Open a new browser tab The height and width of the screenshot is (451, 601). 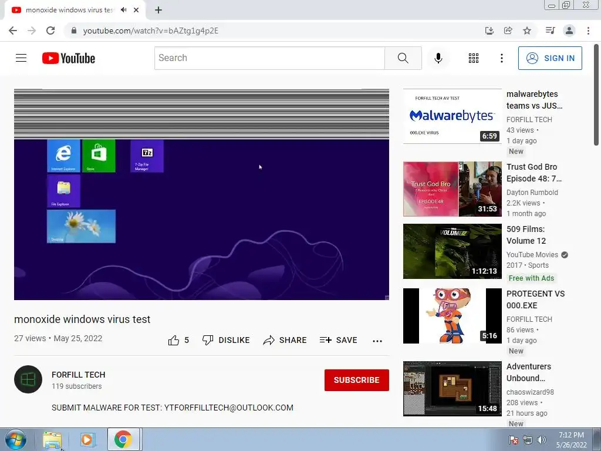(x=158, y=10)
